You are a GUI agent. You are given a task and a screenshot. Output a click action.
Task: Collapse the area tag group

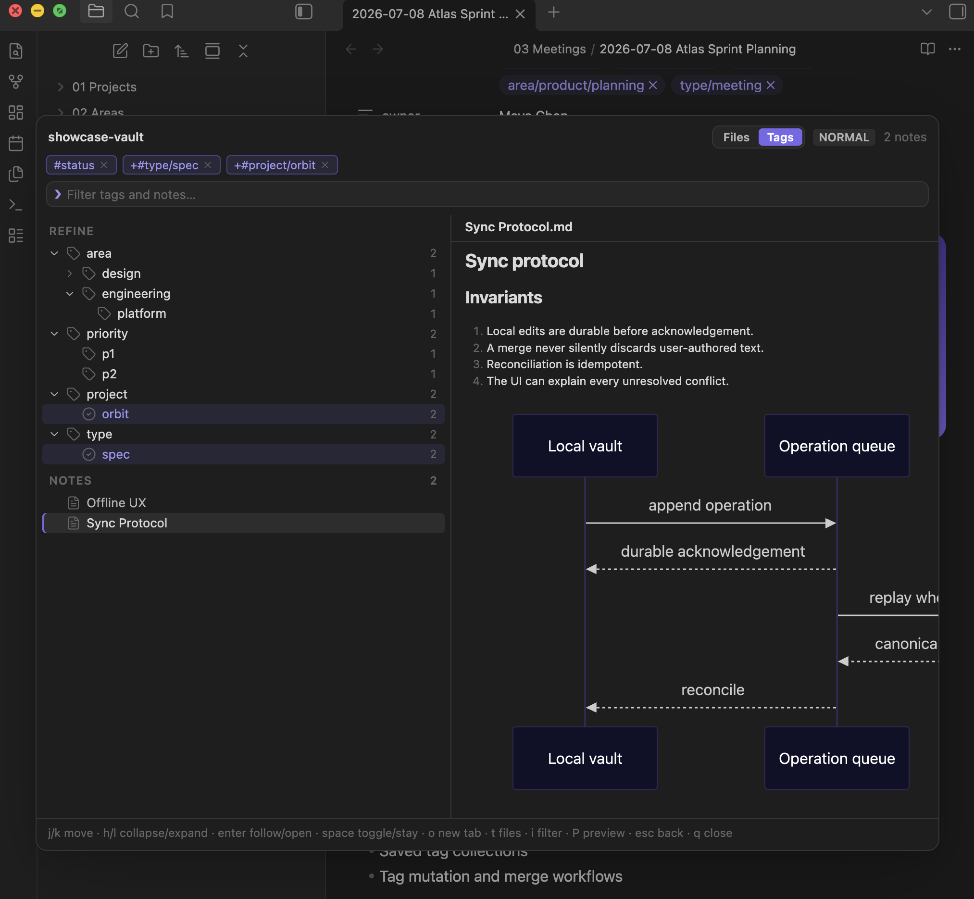[54, 253]
